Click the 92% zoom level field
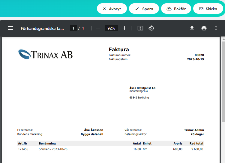 tap(111, 28)
